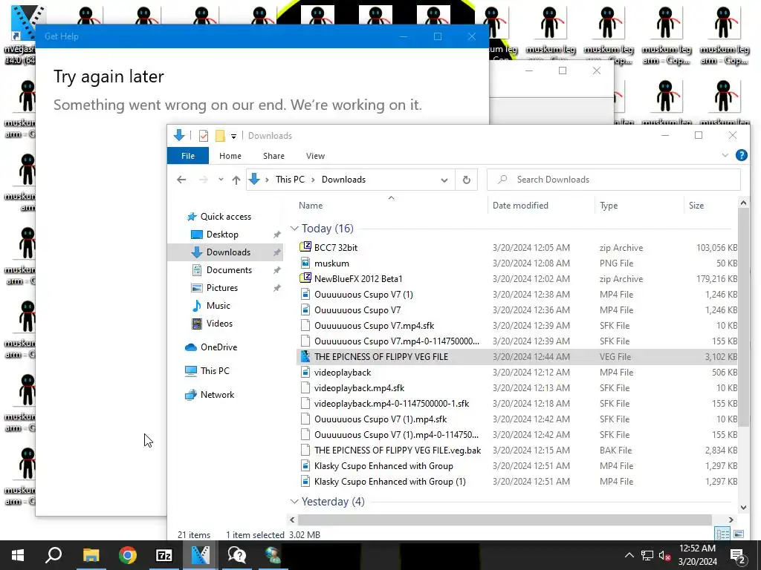The height and width of the screenshot is (570, 761).
Task: Select Klasky Csupo Enhanced with Group (1) icon
Action: pos(305,481)
